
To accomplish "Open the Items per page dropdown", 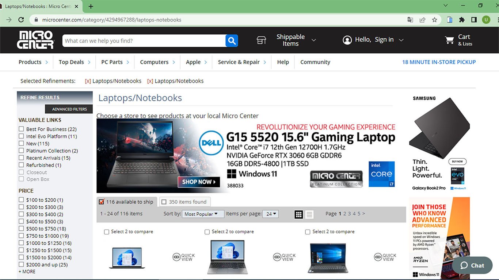I will (271, 214).
